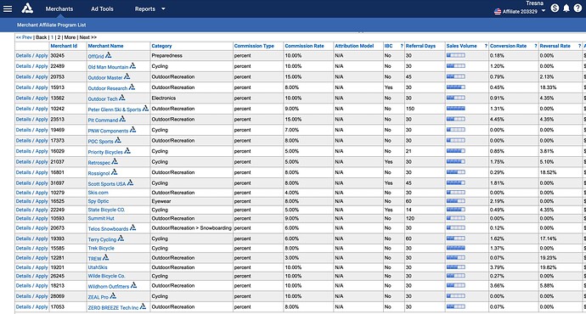Click the logo icon next to ZEAL Pro
Screen dimensions: 586x314
113,295
